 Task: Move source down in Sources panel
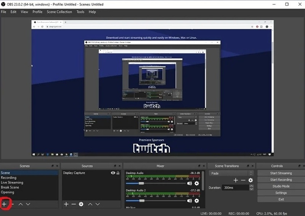tap(98, 204)
